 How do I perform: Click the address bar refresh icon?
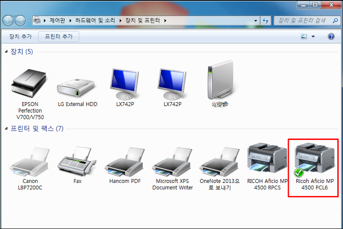[266, 21]
